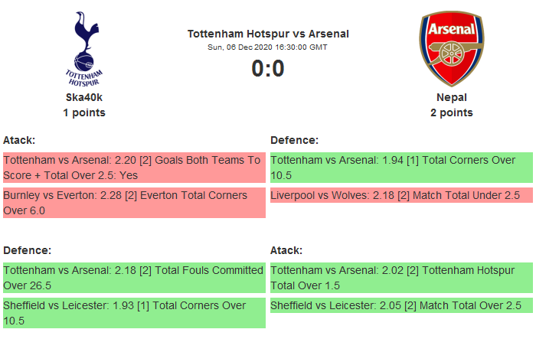The height and width of the screenshot is (352, 536).
Task: Click the top-right Defence heading
Action: 294,140
